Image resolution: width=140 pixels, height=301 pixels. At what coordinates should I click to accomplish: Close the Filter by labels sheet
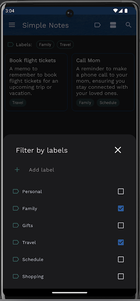[x=118, y=150]
